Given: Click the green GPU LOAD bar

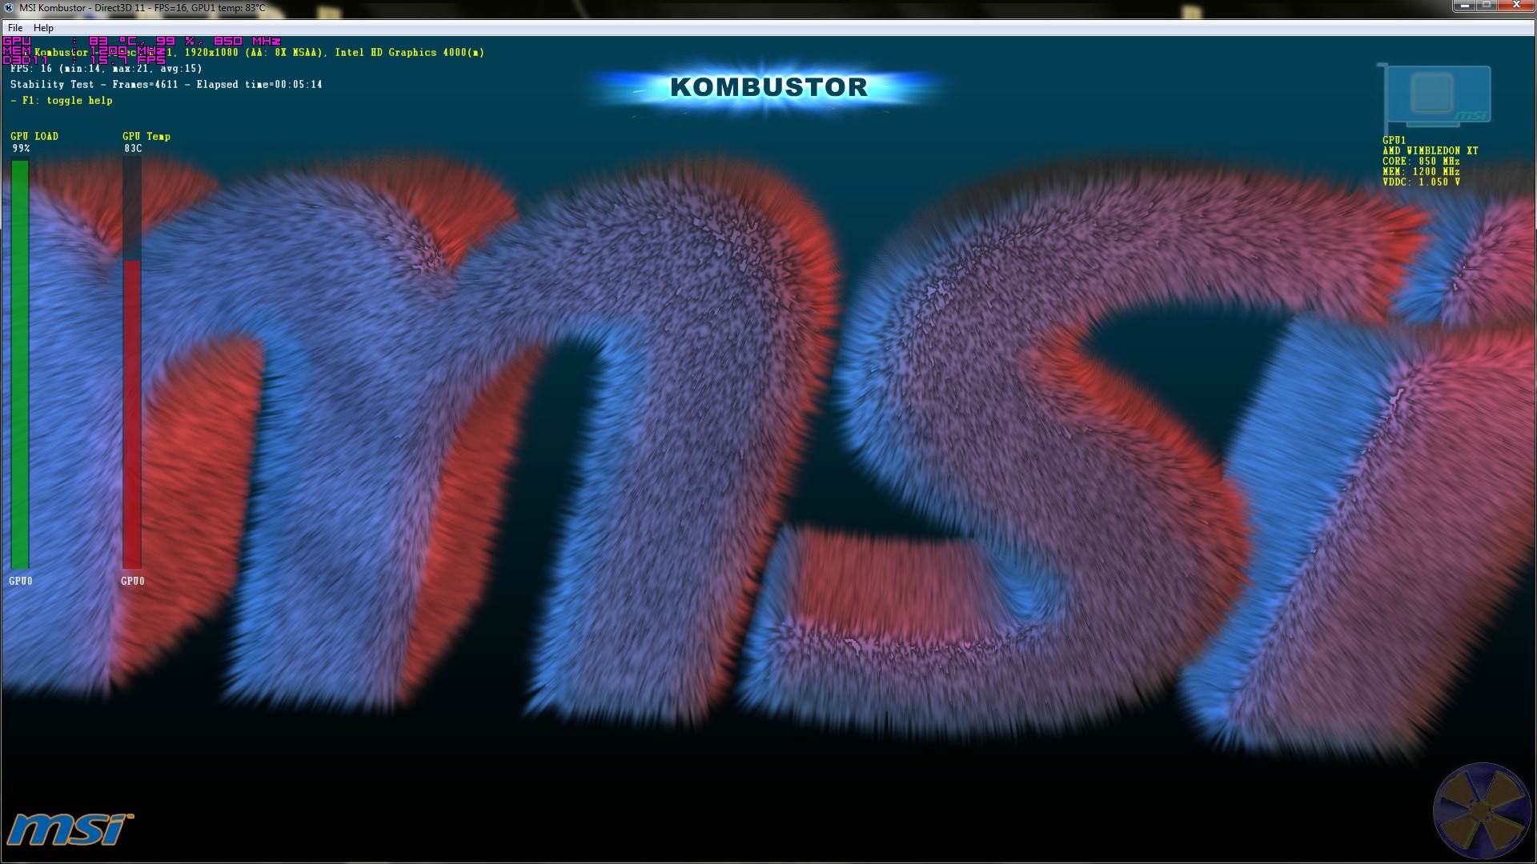Looking at the screenshot, I should click(20, 364).
